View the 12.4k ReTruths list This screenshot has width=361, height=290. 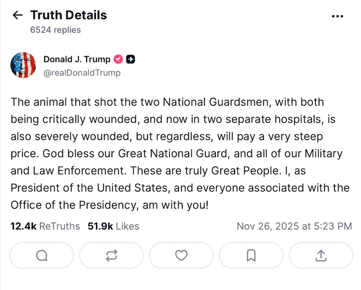[45, 226]
